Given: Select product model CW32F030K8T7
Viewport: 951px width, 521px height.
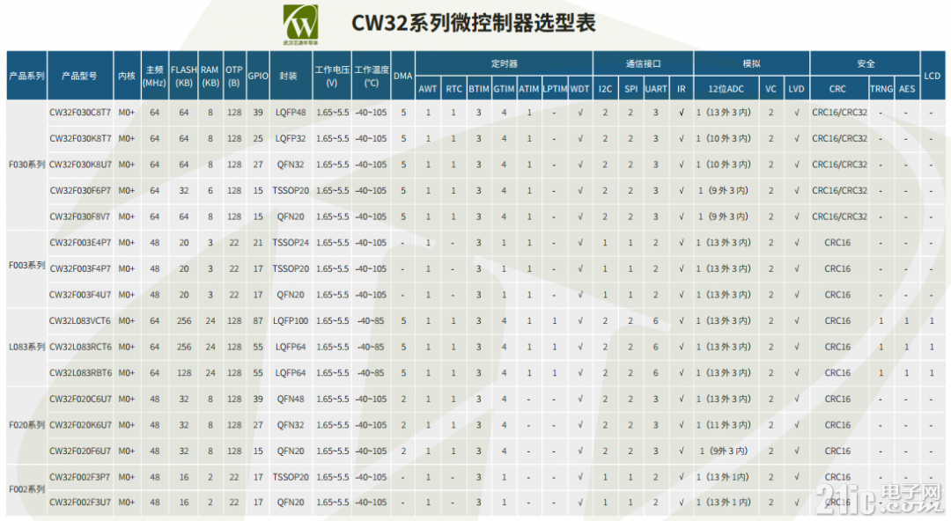Looking at the screenshot, I should pos(80,138).
